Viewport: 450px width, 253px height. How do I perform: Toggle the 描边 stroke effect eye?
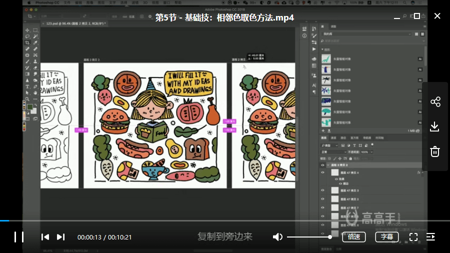pos(340,183)
